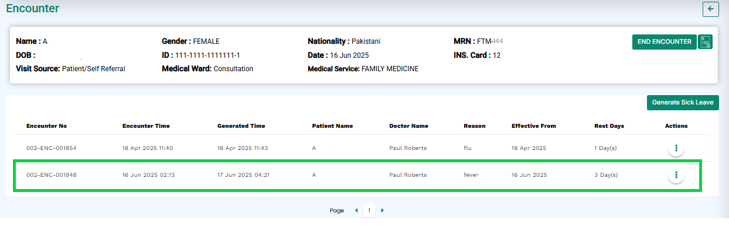Open the document icon beside End Encounter
The image size is (729, 227).
point(706,42)
